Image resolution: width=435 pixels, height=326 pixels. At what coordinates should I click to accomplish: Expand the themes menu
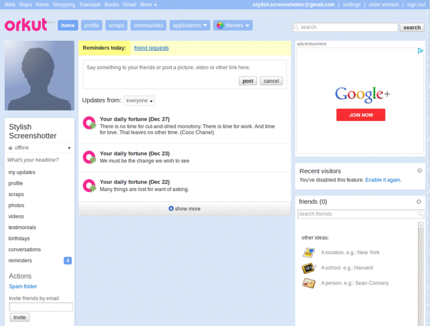(233, 25)
